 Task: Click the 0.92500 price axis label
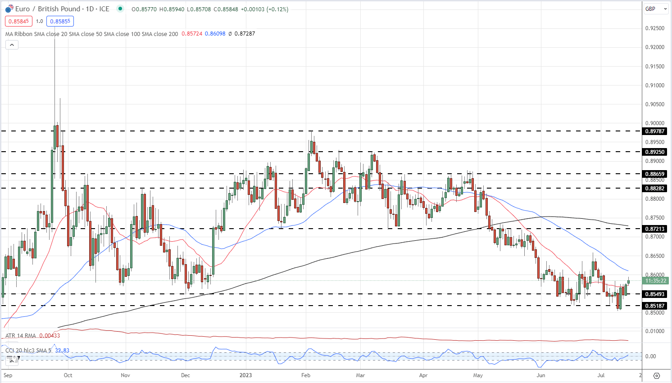coord(655,28)
